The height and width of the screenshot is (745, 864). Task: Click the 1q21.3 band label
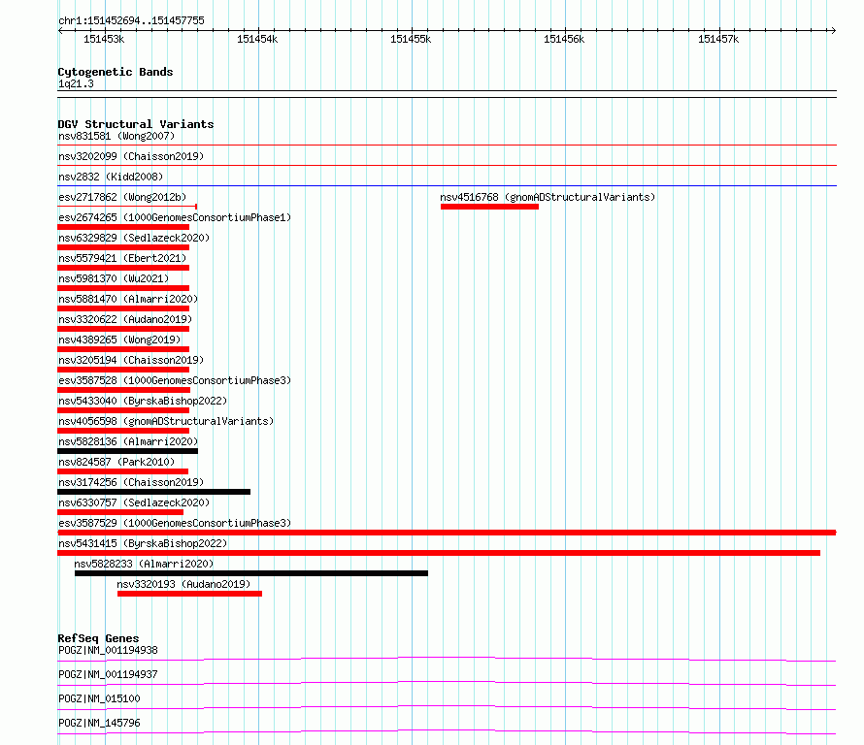tap(76, 83)
